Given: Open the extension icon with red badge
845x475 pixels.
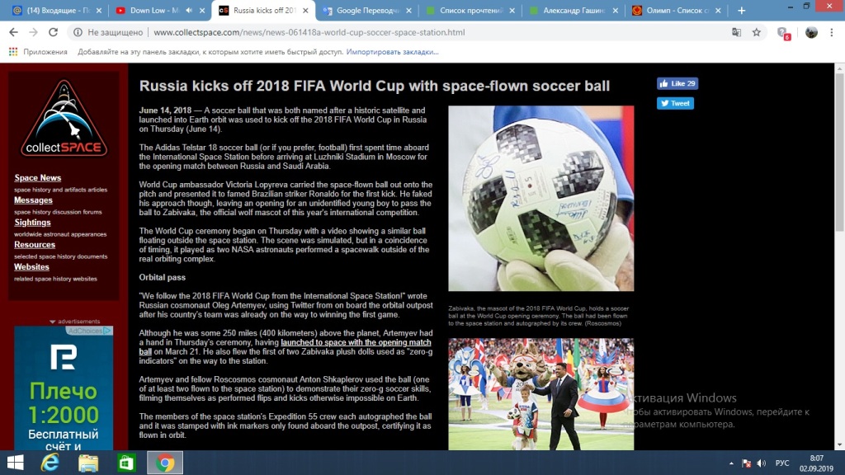Looking at the screenshot, I should point(784,33).
